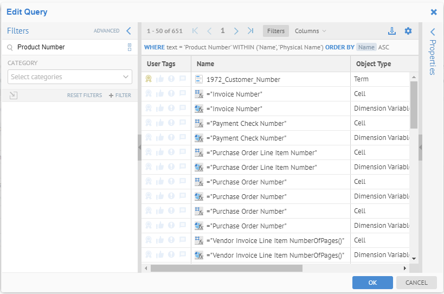Toggle thumbs-up endorsement on first "Invoice Number" row

tap(160, 94)
